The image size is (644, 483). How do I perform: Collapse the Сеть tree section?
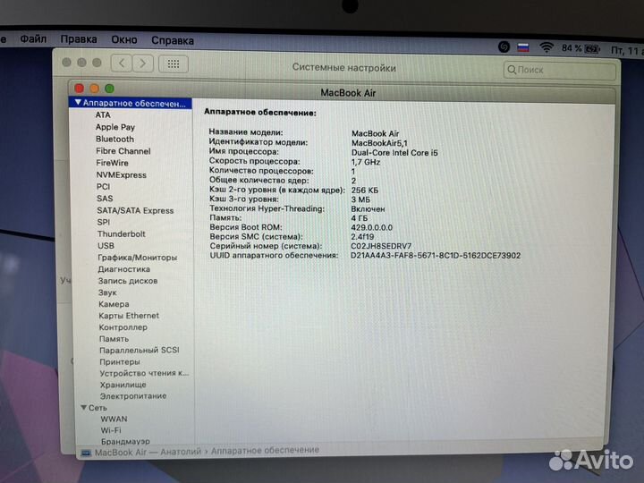click(84, 408)
